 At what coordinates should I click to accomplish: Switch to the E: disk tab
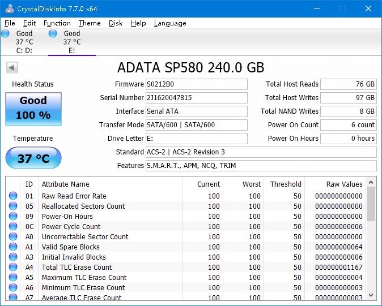(72, 42)
